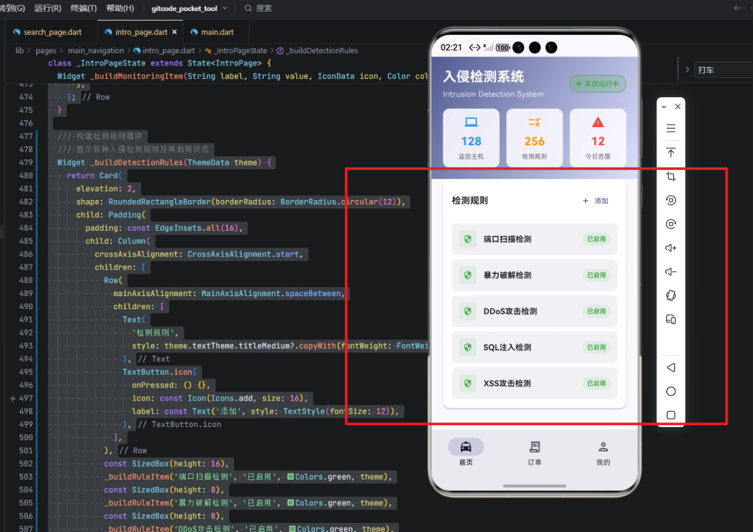Tap the SQL注入检测 rule row
753x532 pixels.
tap(535, 347)
